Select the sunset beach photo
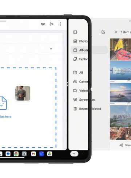 pyautogui.click(x=120, y=93)
